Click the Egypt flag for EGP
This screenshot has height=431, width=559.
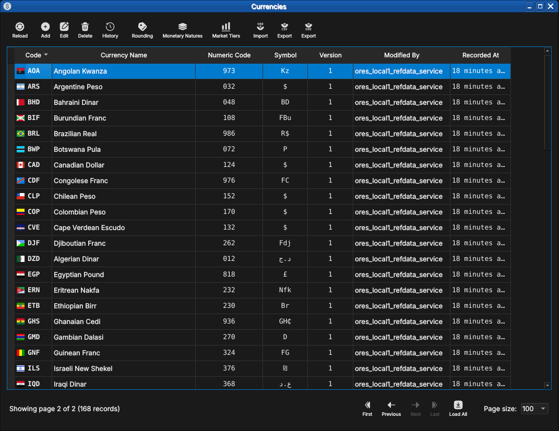click(x=21, y=274)
